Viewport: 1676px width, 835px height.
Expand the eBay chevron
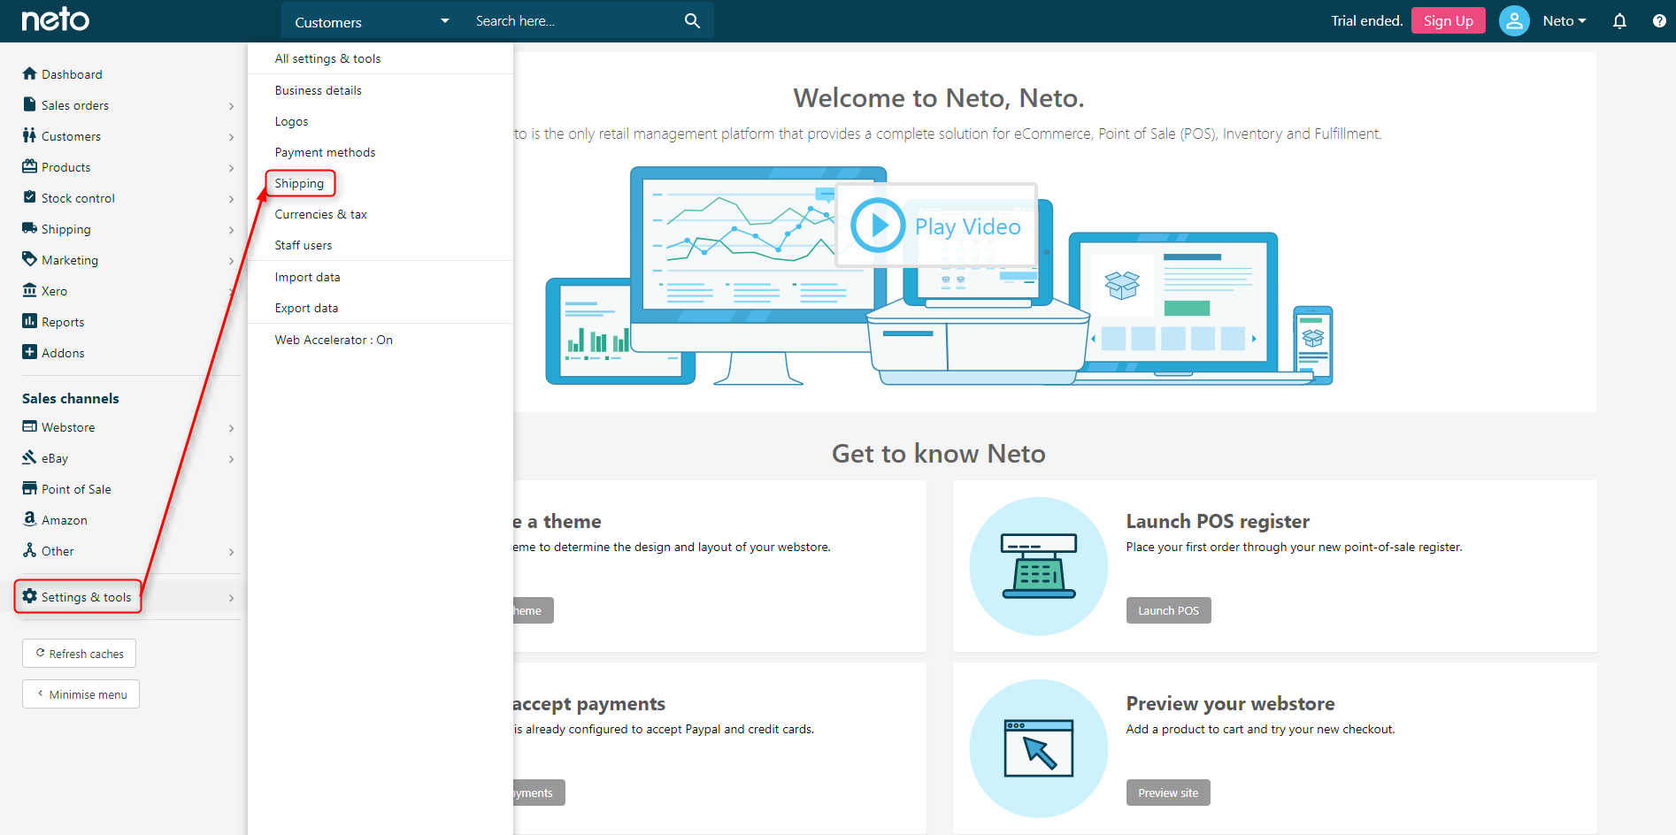click(232, 459)
